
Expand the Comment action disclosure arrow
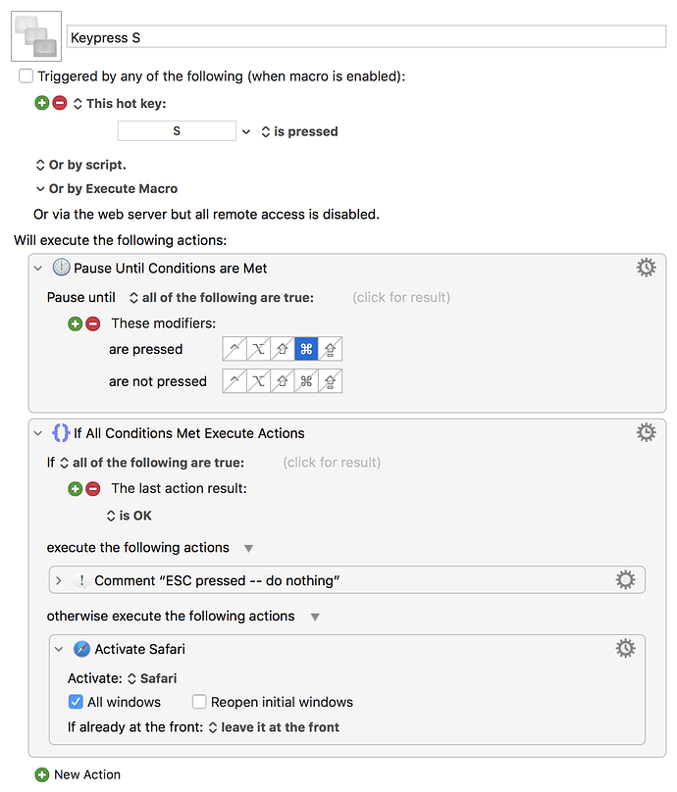[59, 580]
